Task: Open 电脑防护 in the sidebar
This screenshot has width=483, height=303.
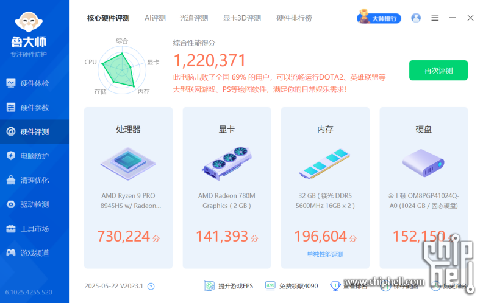Action: (x=34, y=156)
